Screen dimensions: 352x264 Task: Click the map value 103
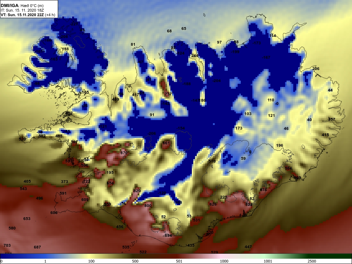tap(248, 114)
